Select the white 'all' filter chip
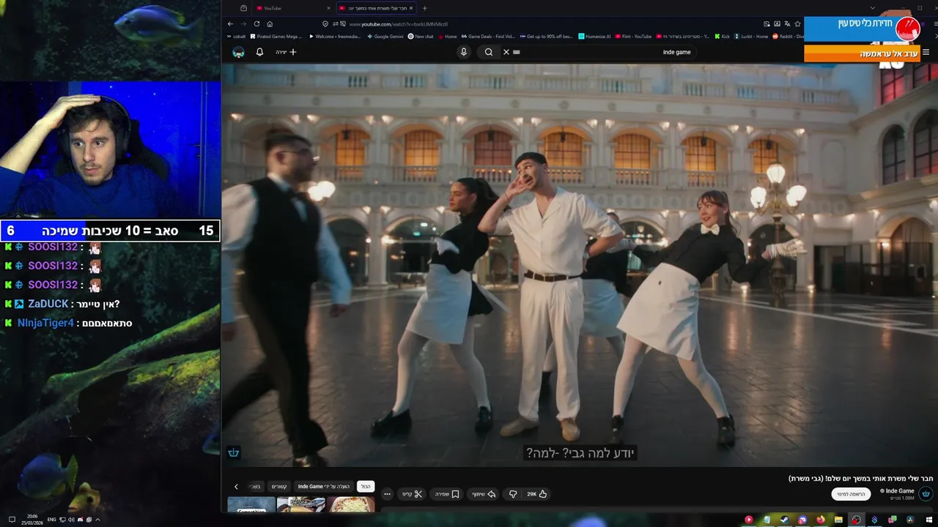Screen dimensions: 938x527 (365, 486)
